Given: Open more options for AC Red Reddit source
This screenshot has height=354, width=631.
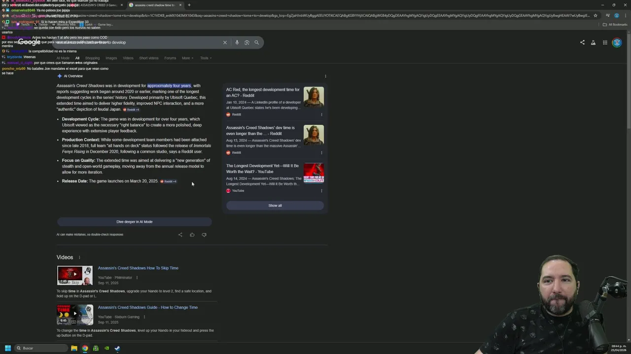Looking at the screenshot, I should [321, 115].
